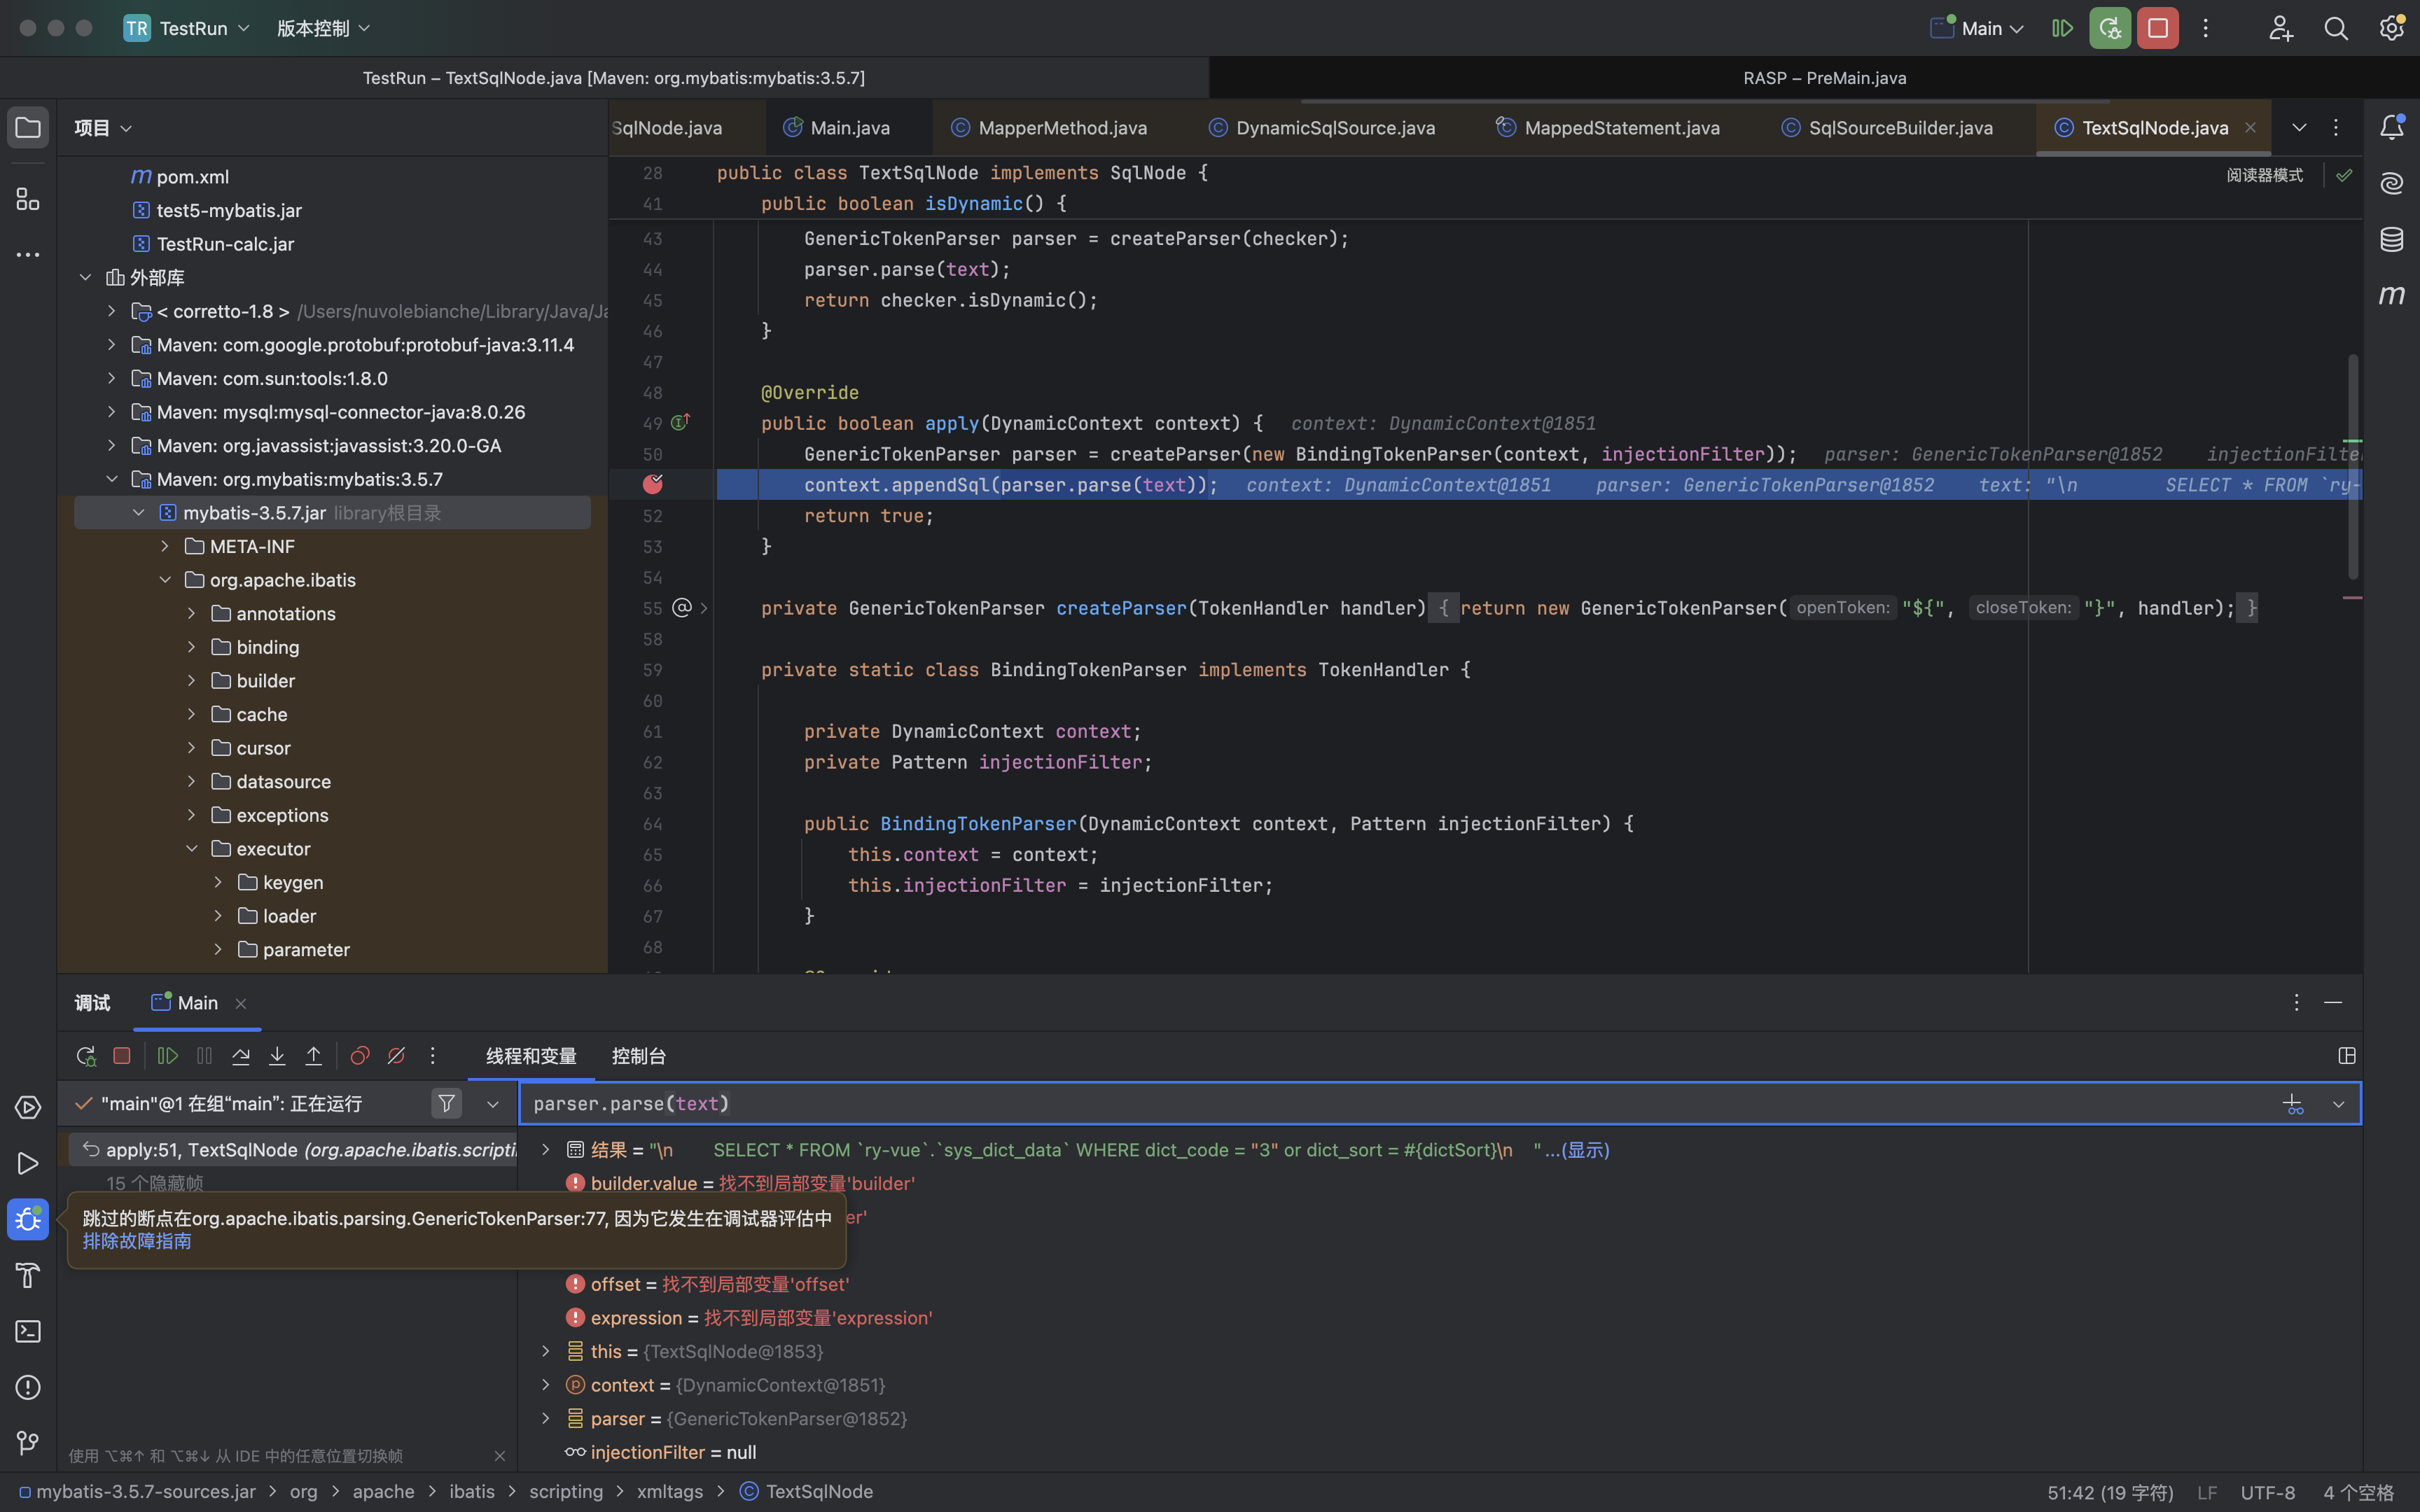
Task: Close the Main debug session tab
Action: 240,1003
